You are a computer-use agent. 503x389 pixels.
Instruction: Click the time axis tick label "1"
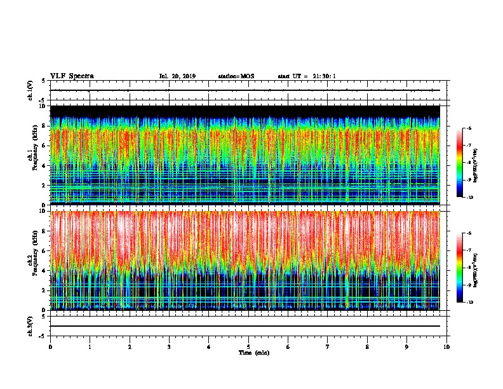(90, 347)
